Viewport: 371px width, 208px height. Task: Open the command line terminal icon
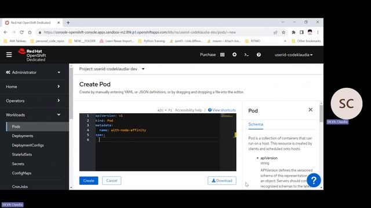pyautogui.click(x=246, y=55)
